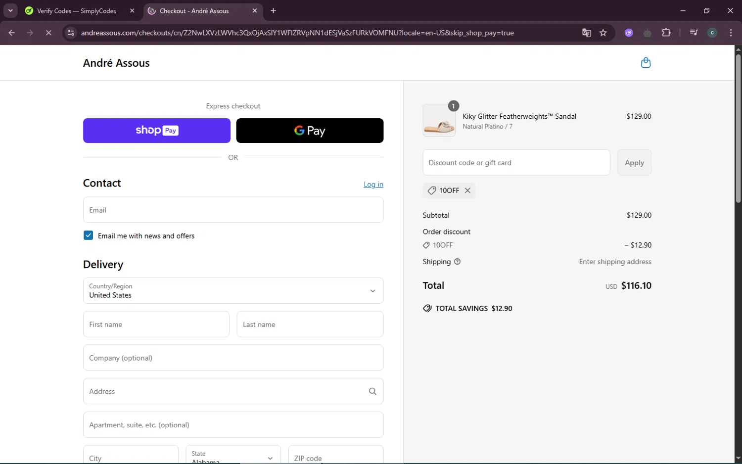Focus the Email input field
The height and width of the screenshot is (464, 742).
pos(233,210)
